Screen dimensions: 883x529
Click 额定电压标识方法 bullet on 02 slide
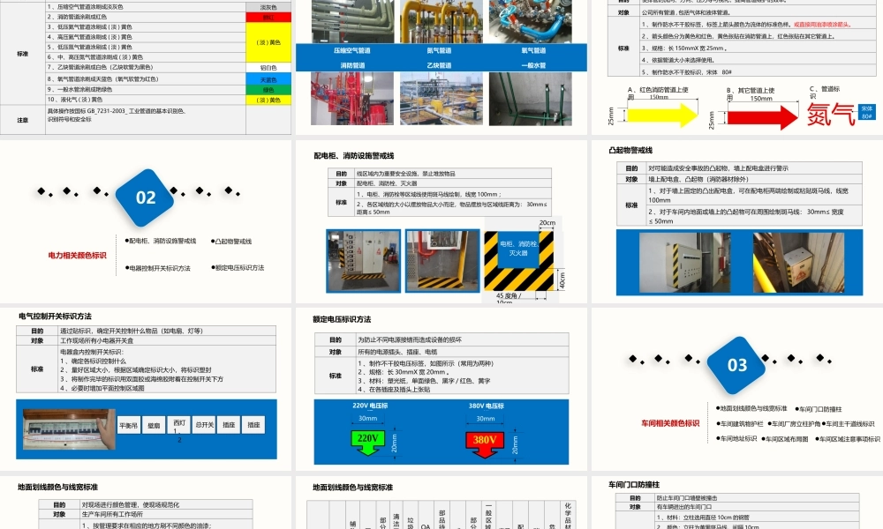[x=238, y=268]
